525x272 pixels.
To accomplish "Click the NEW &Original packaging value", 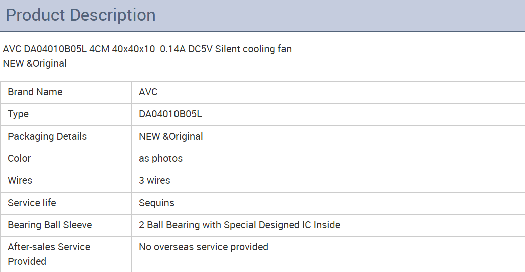I will tap(171, 137).
